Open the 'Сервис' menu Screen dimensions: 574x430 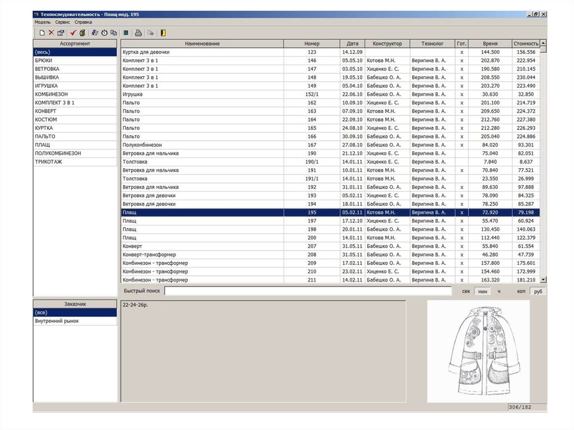[x=63, y=22]
